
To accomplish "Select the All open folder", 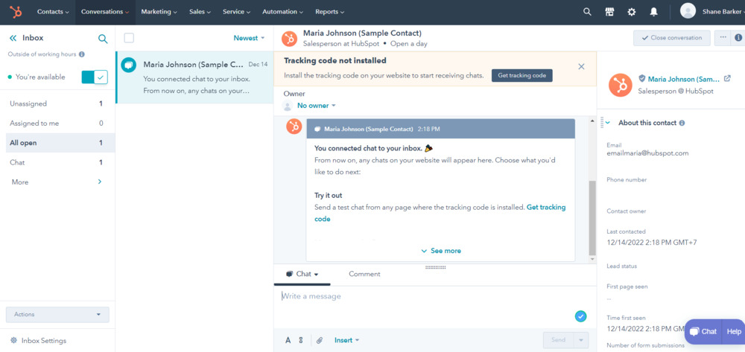I will (x=60, y=143).
